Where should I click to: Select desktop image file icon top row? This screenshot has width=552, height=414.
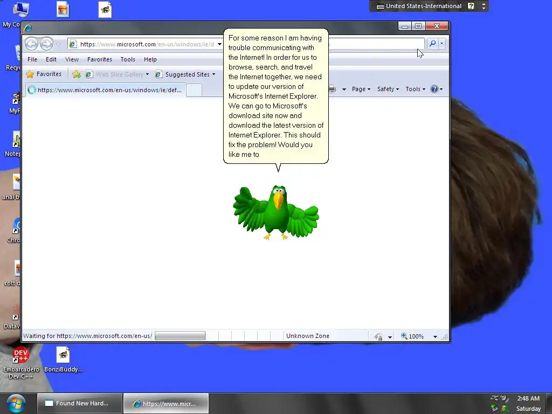(x=63, y=10)
